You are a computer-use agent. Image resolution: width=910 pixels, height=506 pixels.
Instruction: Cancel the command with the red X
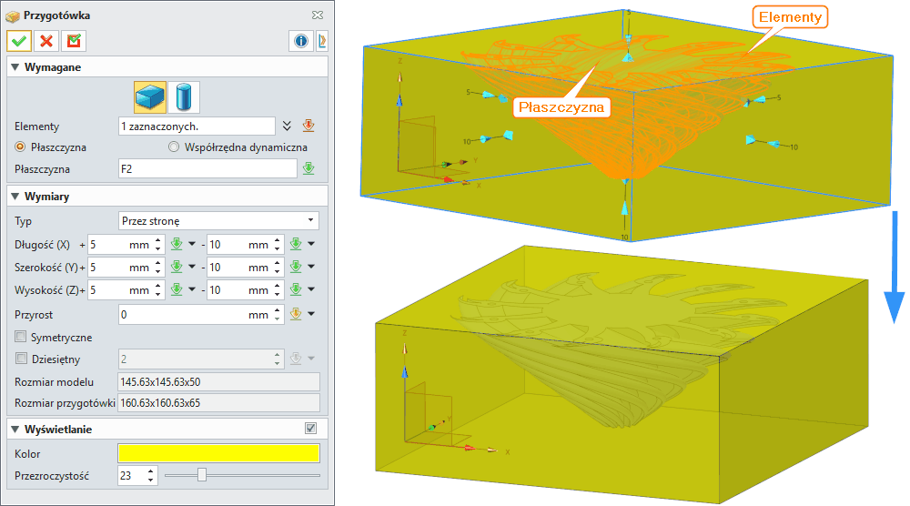click(x=46, y=41)
